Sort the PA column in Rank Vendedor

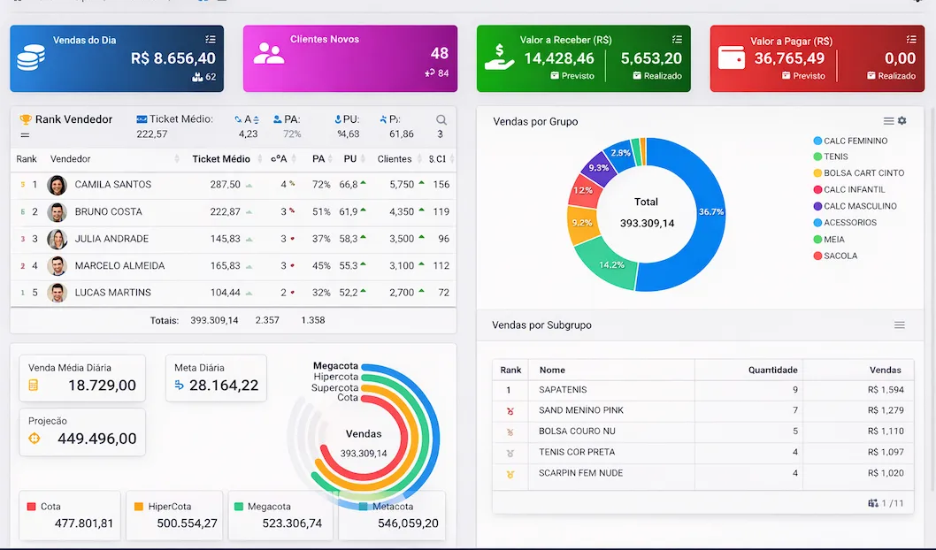pos(320,159)
